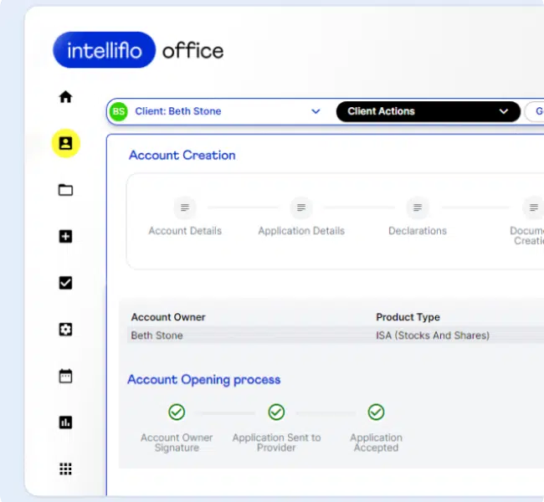Open the Home icon in sidebar

tap(65, 97)
